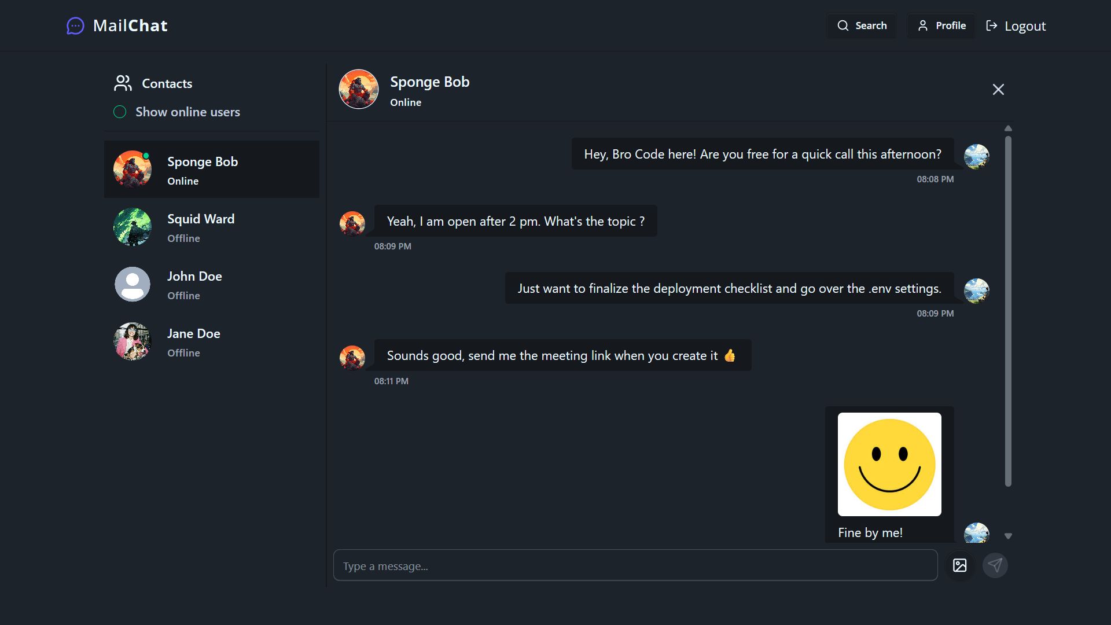Image resolution: width=1111 pixels, height=625 pixels.
Task: Click the magnifier icon in Search
Action: coord(843,26)
